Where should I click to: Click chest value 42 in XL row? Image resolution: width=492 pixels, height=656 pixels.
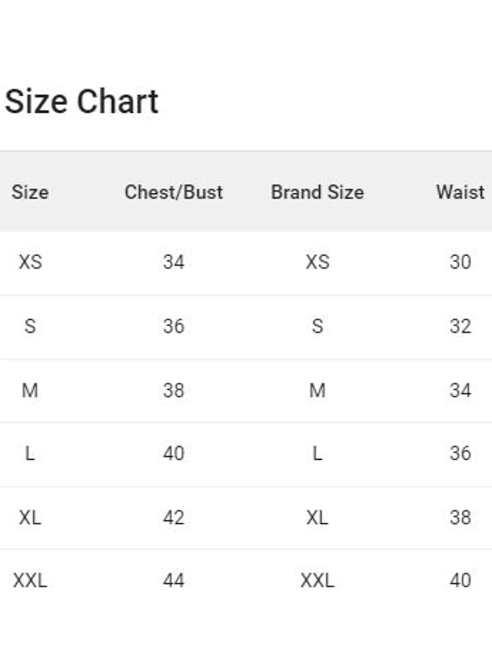pyautogui.click(x=174, y=518)
